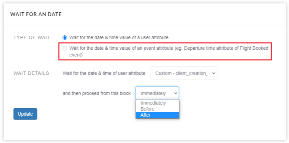Image resolution: width=289 pixels, height=143 pixels.
Task: Click 'and then proceed from this block' text
Action: 97,93
